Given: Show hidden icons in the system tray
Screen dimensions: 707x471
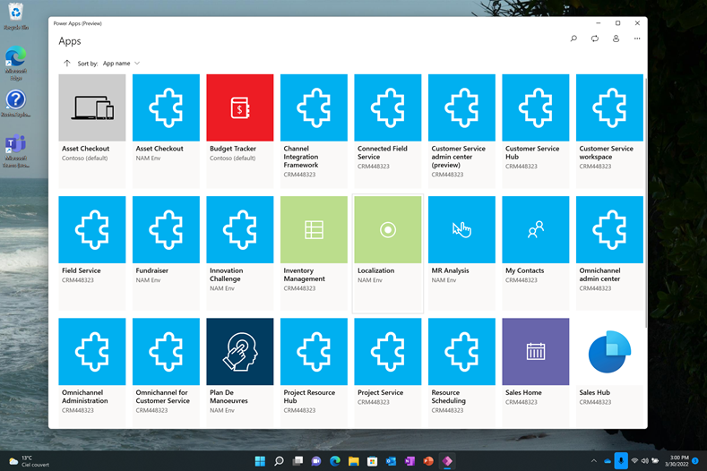Looking at the screenshot, I should coord(593,460).
